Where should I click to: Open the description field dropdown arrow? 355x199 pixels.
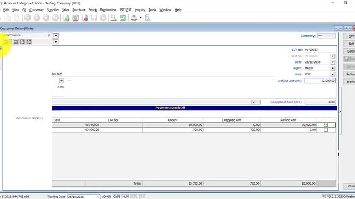pyautogui.click(x=253, y=102)
